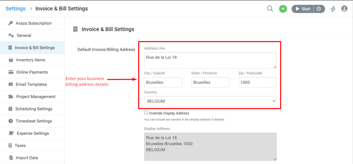Click the Address Line text field
This screenshot has height=164, width=353.
click(210, 60)
